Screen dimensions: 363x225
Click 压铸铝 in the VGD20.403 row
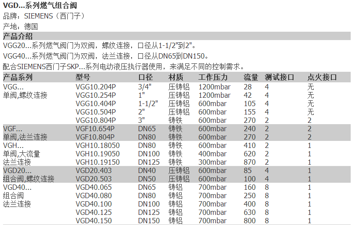point(179,170)
